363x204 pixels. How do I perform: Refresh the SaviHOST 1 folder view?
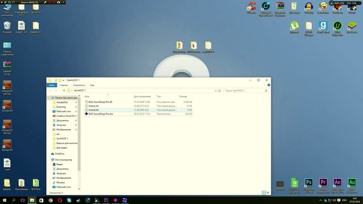(x=220, y=91)
